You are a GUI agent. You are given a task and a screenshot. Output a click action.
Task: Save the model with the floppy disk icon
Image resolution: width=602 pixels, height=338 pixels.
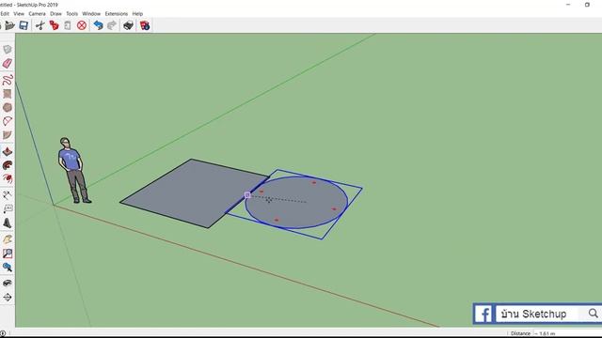pyautogui.click(x=24, y=25)
